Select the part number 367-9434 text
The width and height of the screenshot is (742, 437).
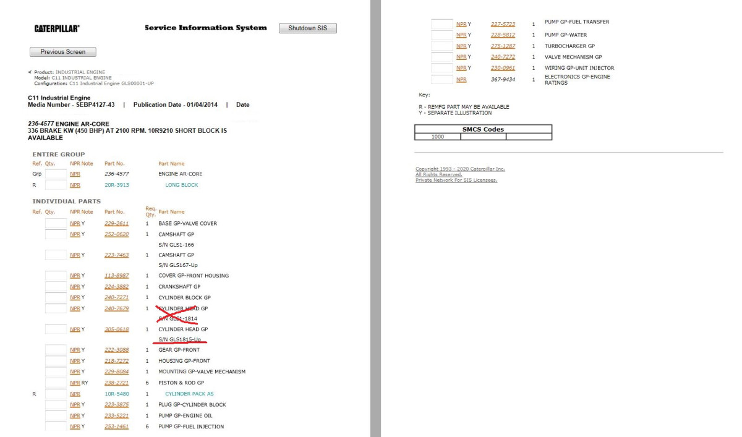click(x=503, y=80)
